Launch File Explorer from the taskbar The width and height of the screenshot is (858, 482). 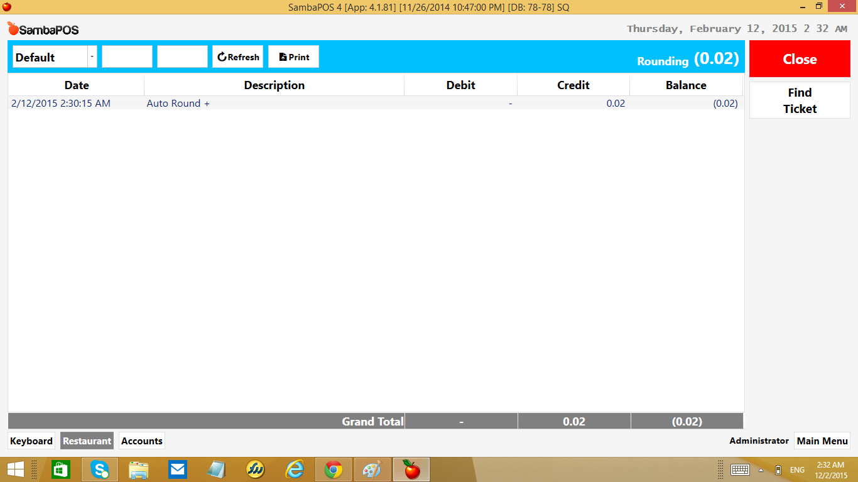[x=139, y=469]
